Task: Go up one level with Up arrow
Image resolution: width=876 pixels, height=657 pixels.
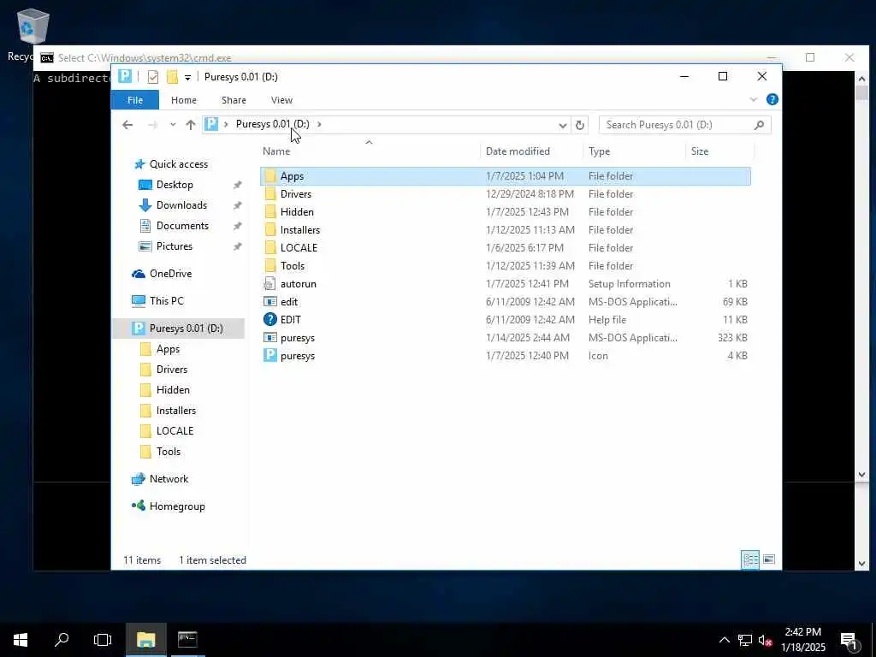Action: click(191, 125)
